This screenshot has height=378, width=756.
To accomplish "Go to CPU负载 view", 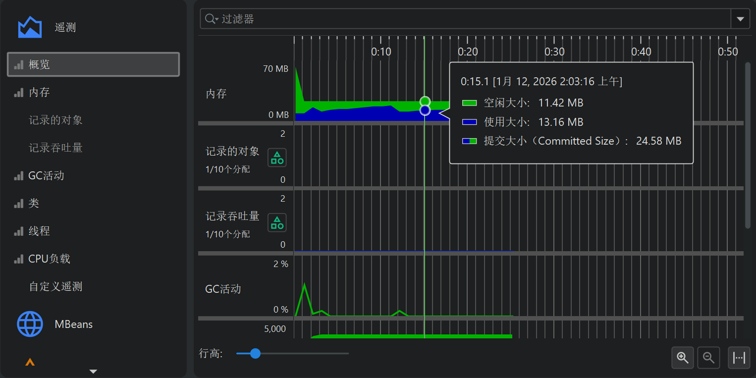I will pyautogui.click(x=49, y=259).
